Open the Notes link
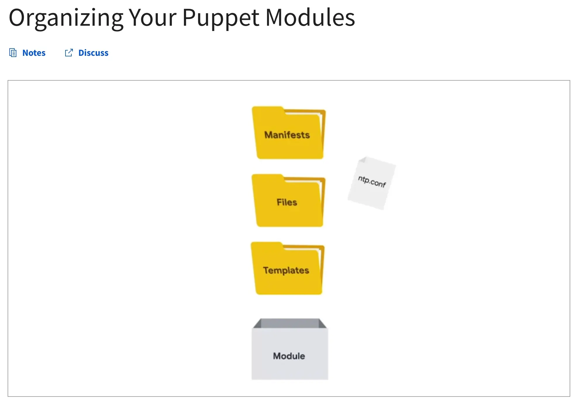 (34, 53)
